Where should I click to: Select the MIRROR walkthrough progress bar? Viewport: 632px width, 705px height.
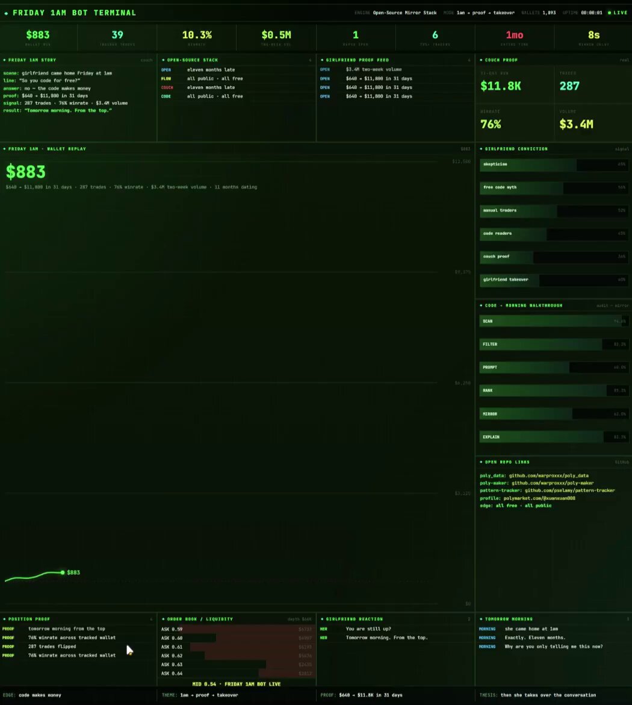pos(554,413)
